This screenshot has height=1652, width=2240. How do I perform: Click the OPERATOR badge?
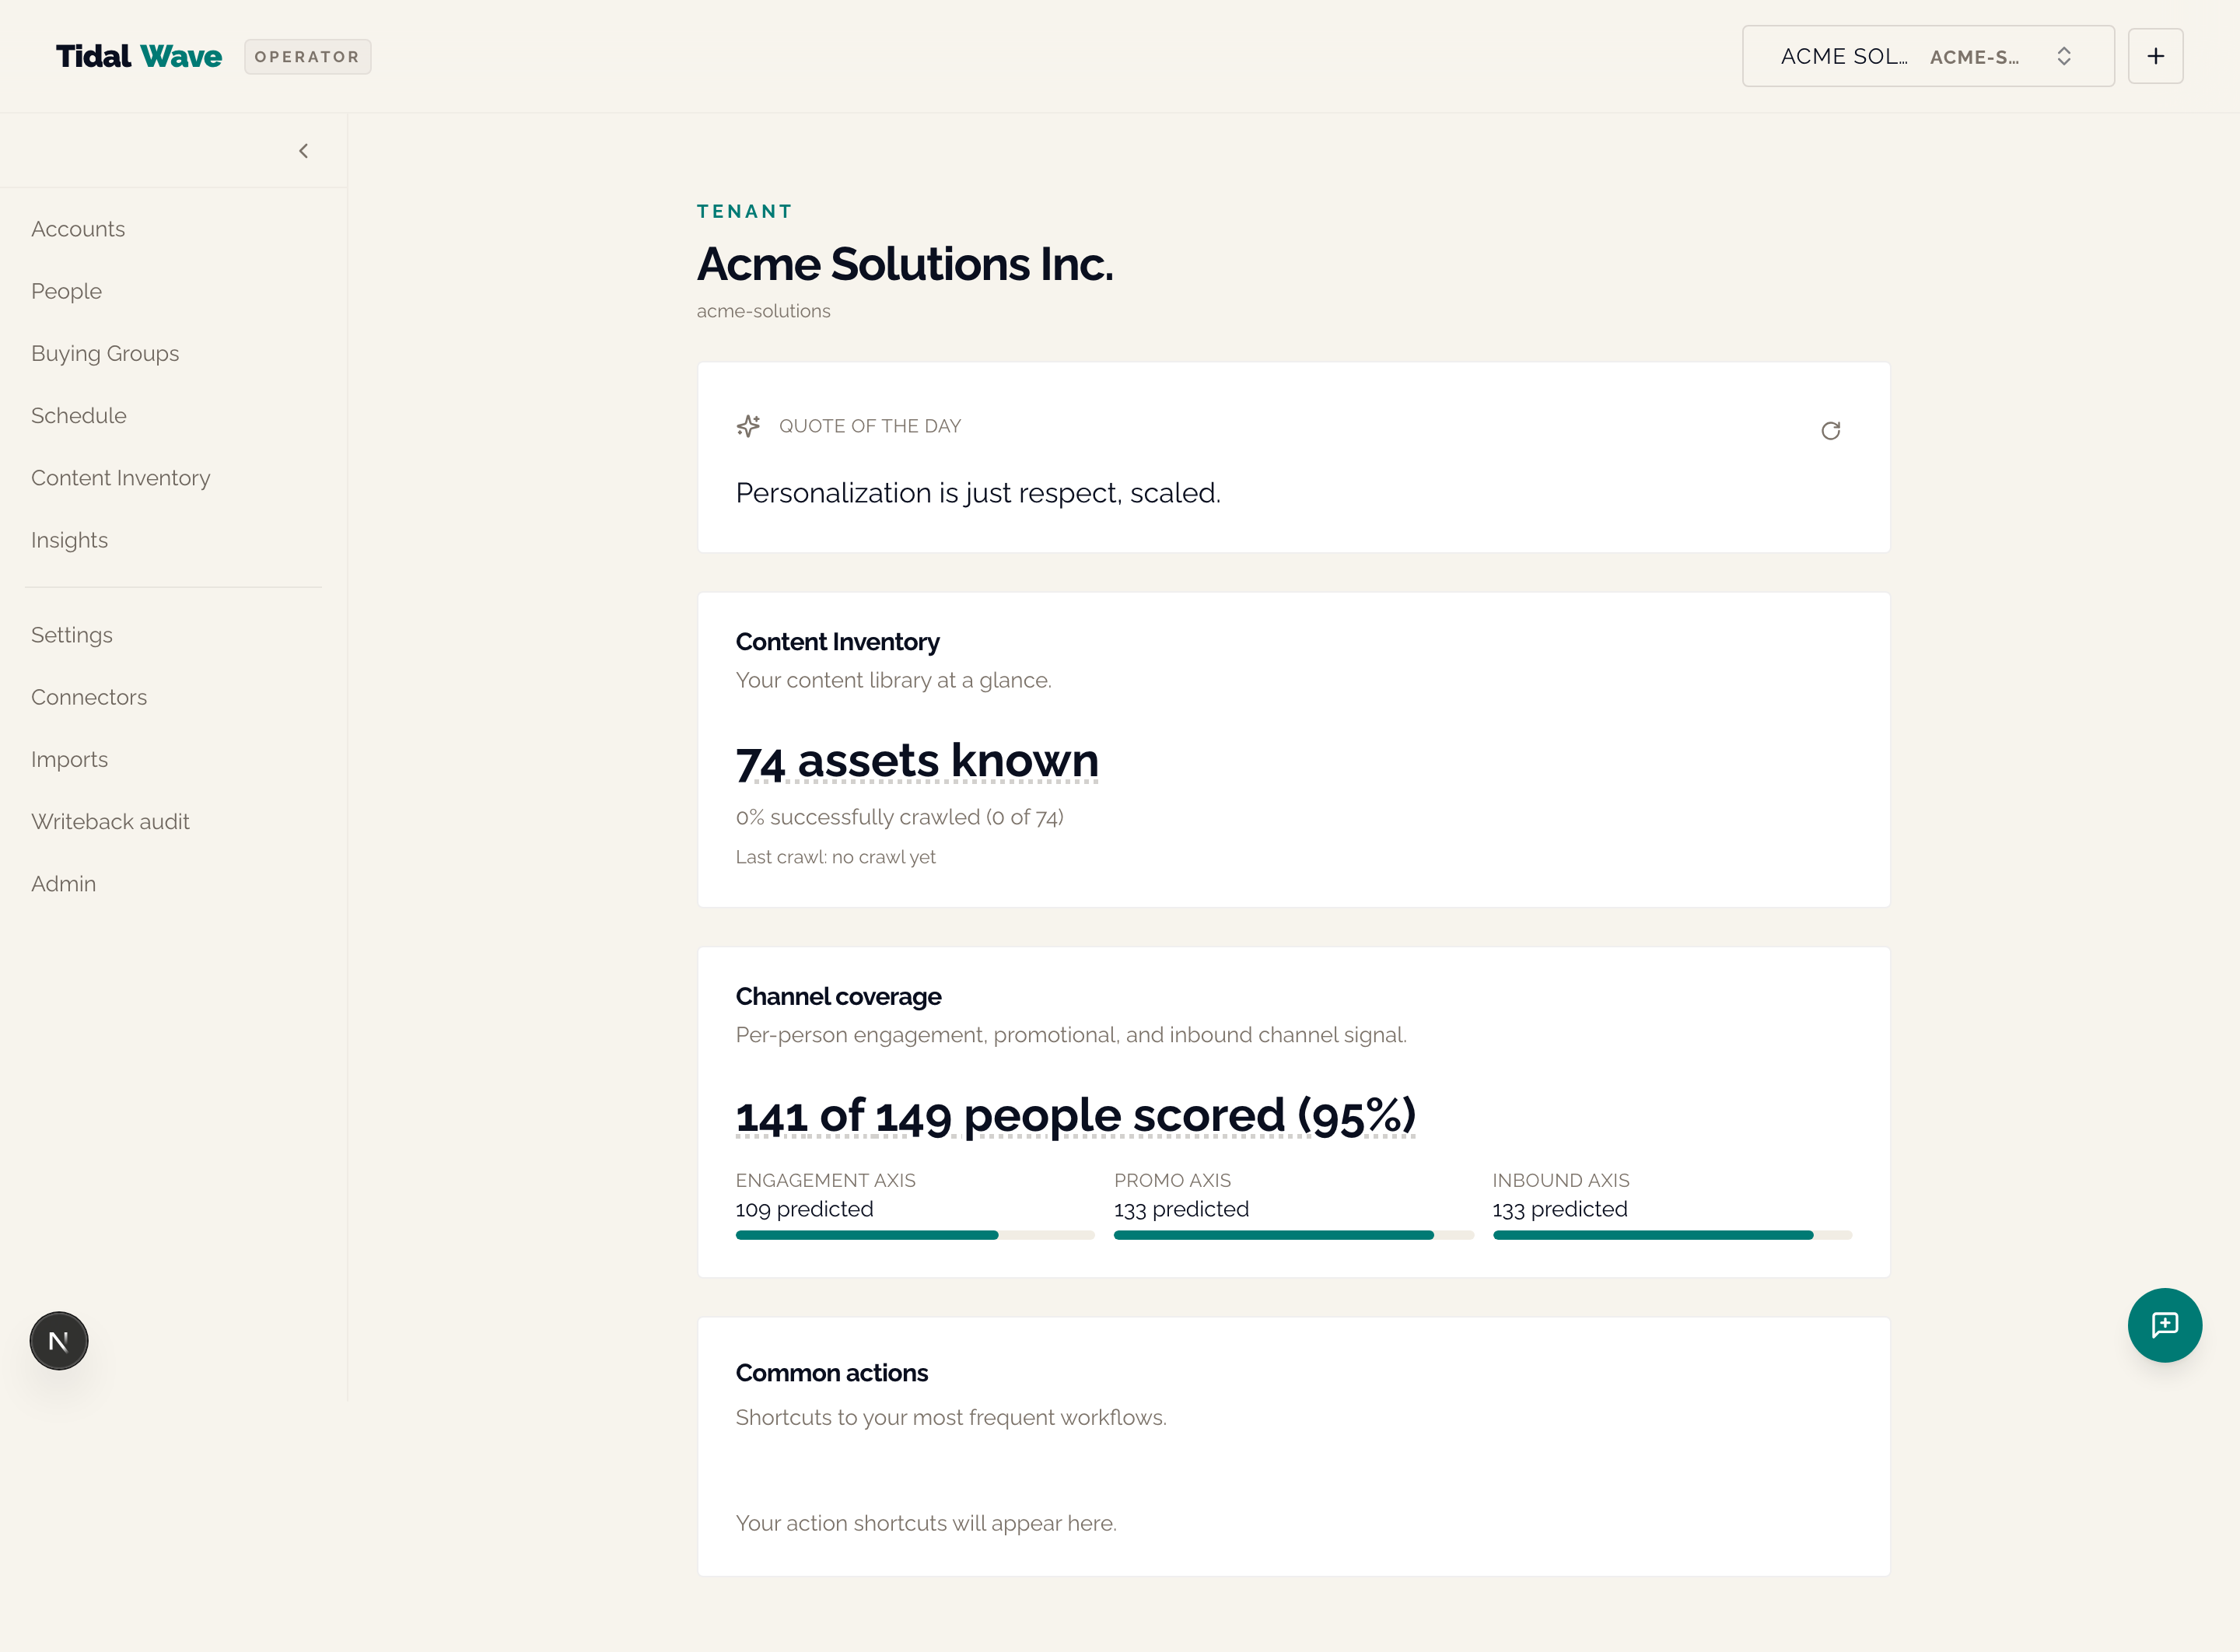pos(307,57)
